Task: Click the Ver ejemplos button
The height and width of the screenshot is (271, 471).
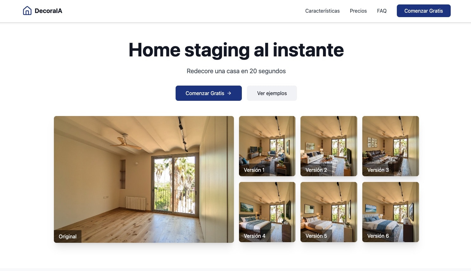Action: 272,93
